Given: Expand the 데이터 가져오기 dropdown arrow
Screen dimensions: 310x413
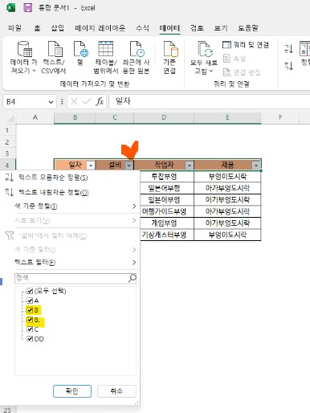Looking at the screenshot, I should (35, 71).
